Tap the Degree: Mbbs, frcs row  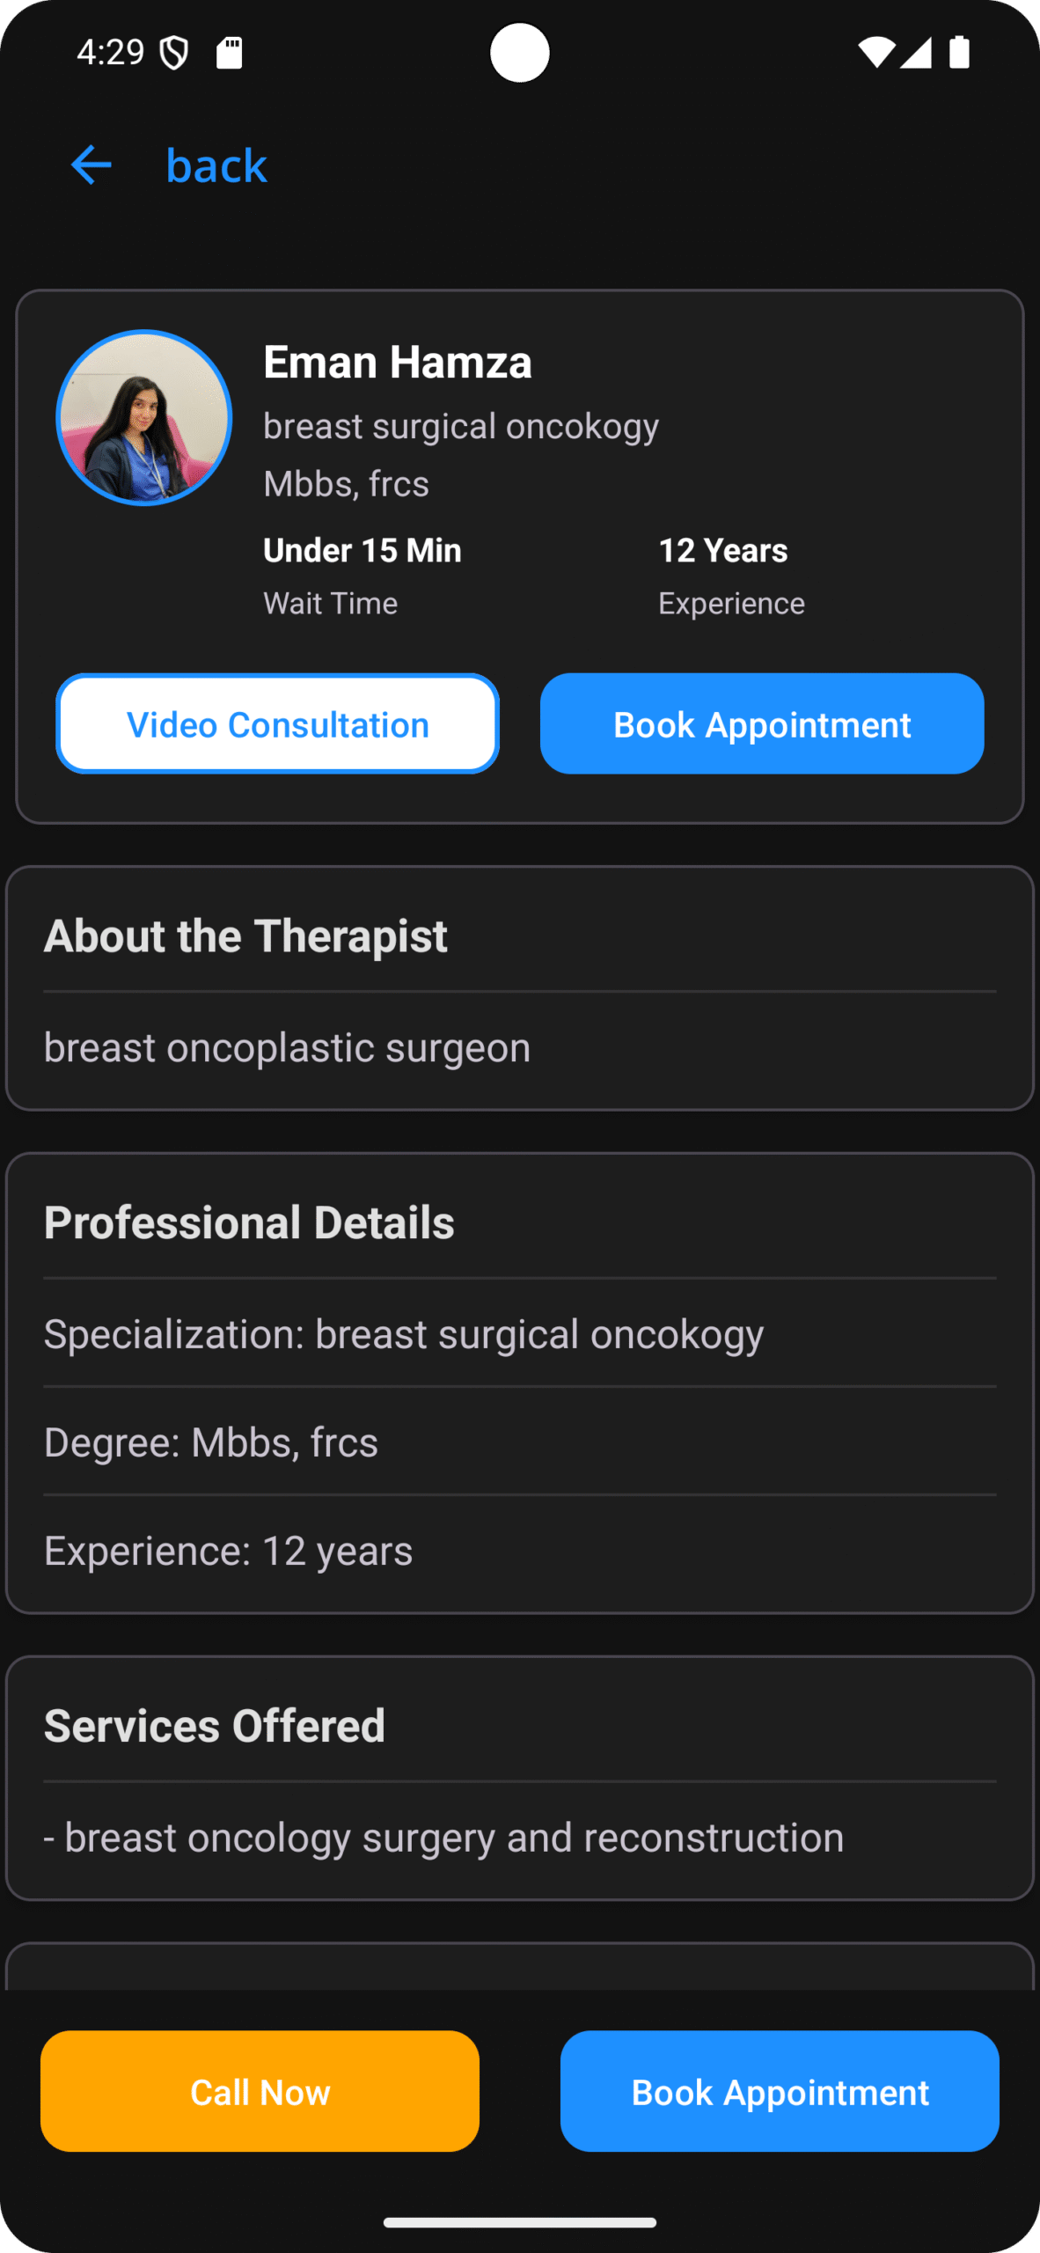pyautogui.click(x=211, y=1442)
